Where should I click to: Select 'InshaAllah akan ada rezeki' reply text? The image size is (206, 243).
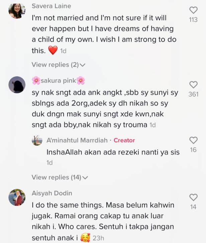pyautogui.click(x=113, y=152)
